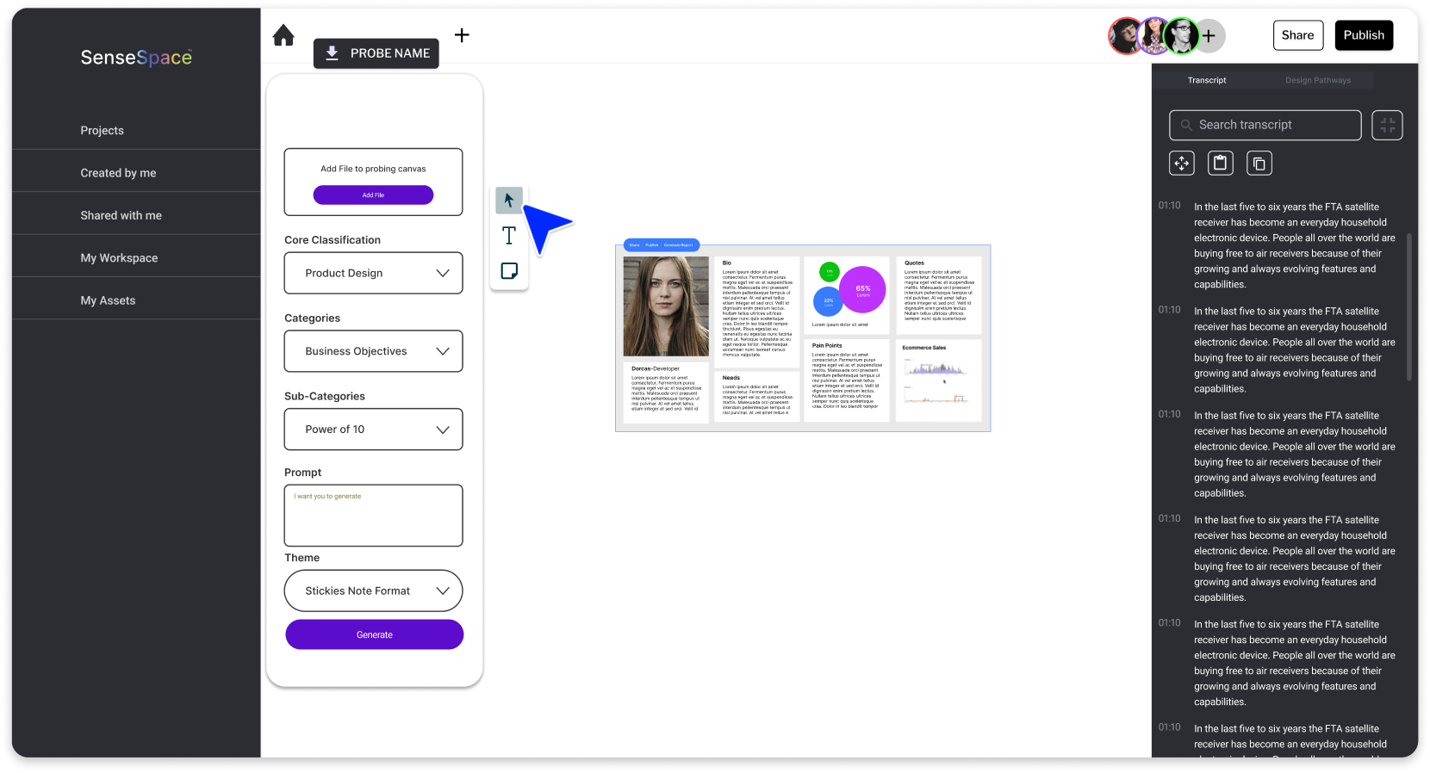The image size is (1430, 773).
Task: Add a collaborator with the plus avatar
Action: [x=1209, y=36]
